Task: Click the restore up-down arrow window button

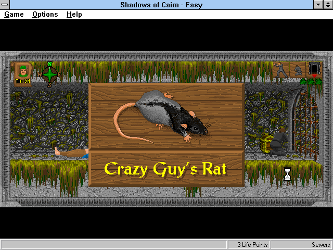Action: pyautogui.click(x=328, y=5)
